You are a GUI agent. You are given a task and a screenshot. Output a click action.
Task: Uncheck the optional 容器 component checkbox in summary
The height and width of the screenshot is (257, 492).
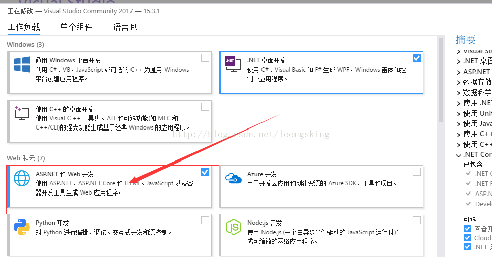pyautogui.click(x=467, y=228)
